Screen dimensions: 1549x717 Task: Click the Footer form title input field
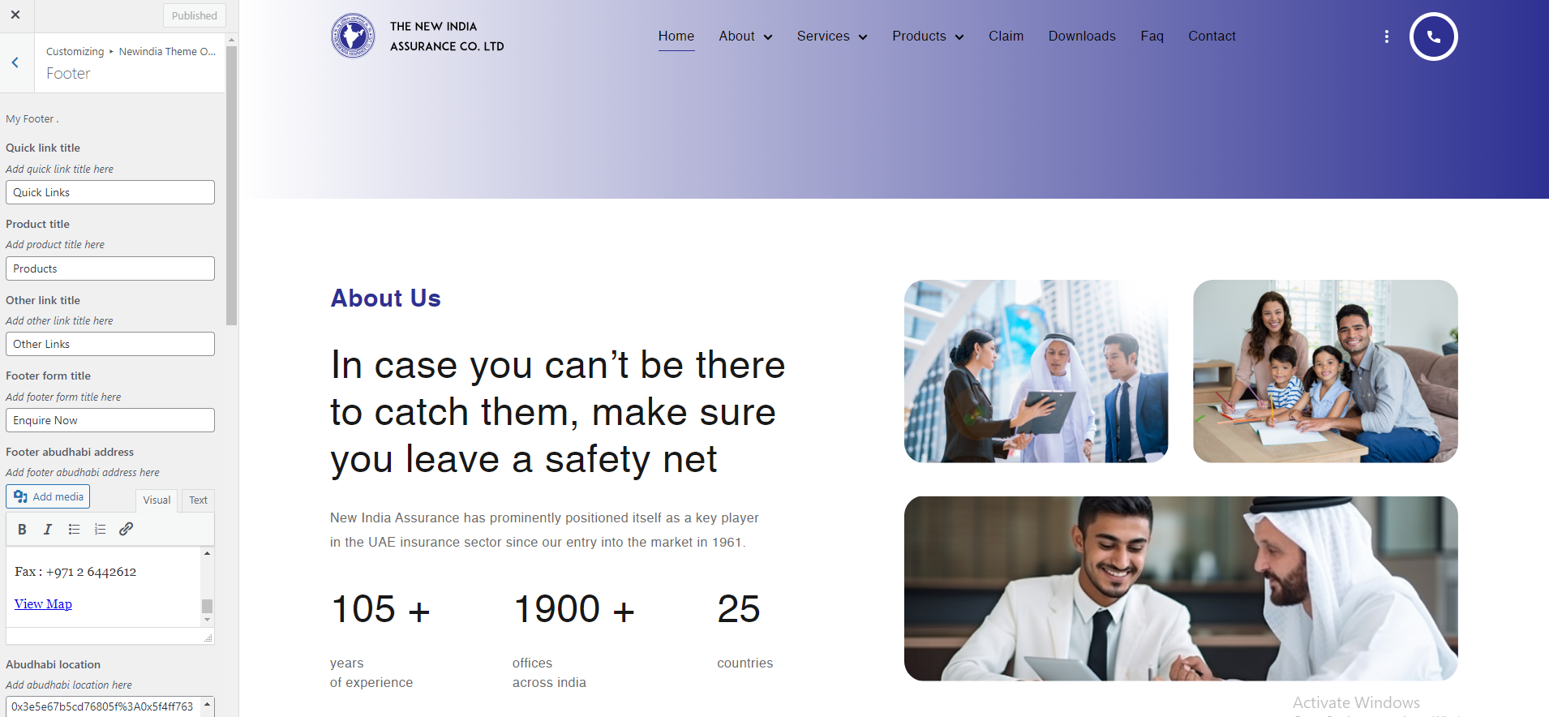tap(110, 420)
